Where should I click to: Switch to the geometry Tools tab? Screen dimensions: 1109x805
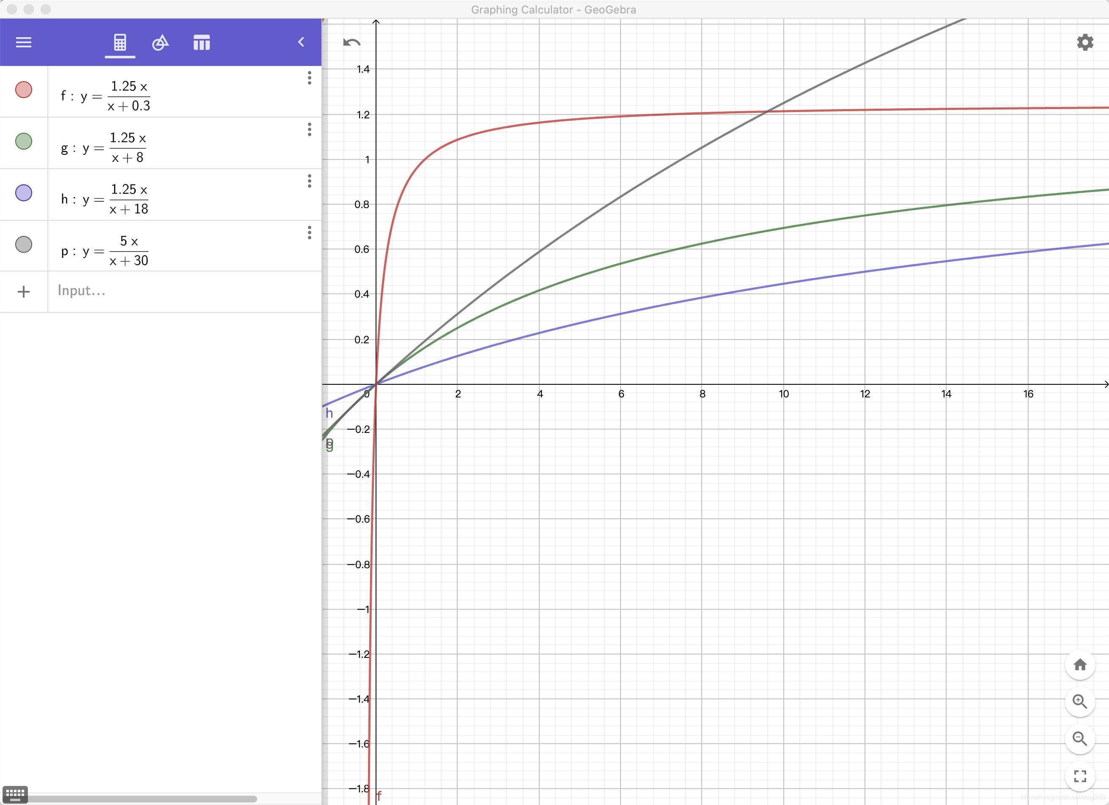[x=160, y=43]
